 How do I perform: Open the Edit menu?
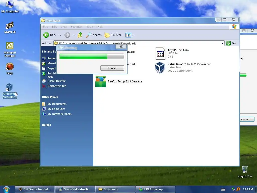[x=54, y=27]
